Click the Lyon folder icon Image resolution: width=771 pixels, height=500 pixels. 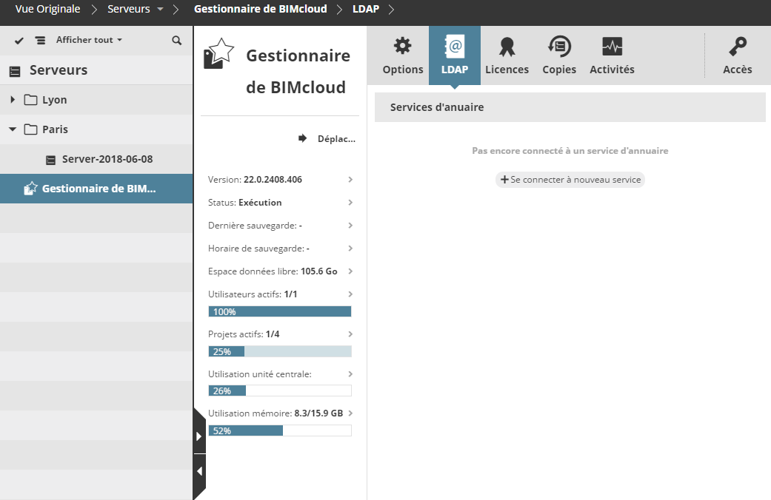click(x=31, y=100)
